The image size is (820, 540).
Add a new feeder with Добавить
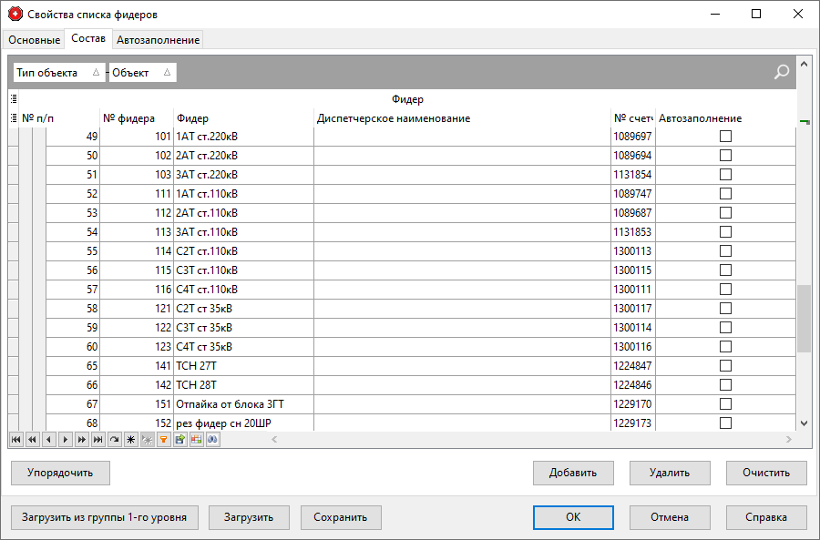point(575,473)
